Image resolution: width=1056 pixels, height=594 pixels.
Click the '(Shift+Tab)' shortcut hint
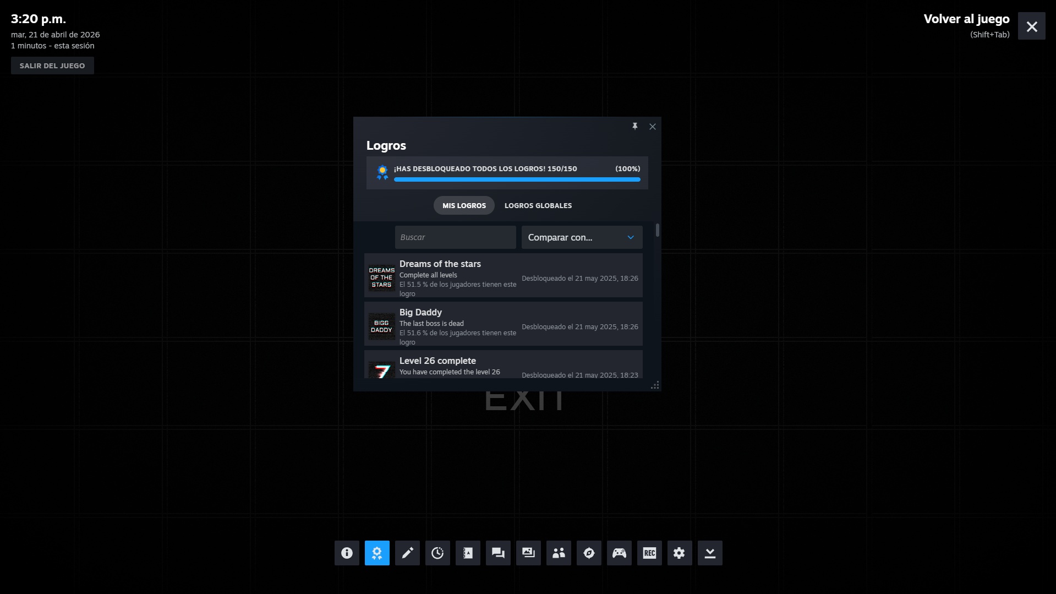[989, 35]
